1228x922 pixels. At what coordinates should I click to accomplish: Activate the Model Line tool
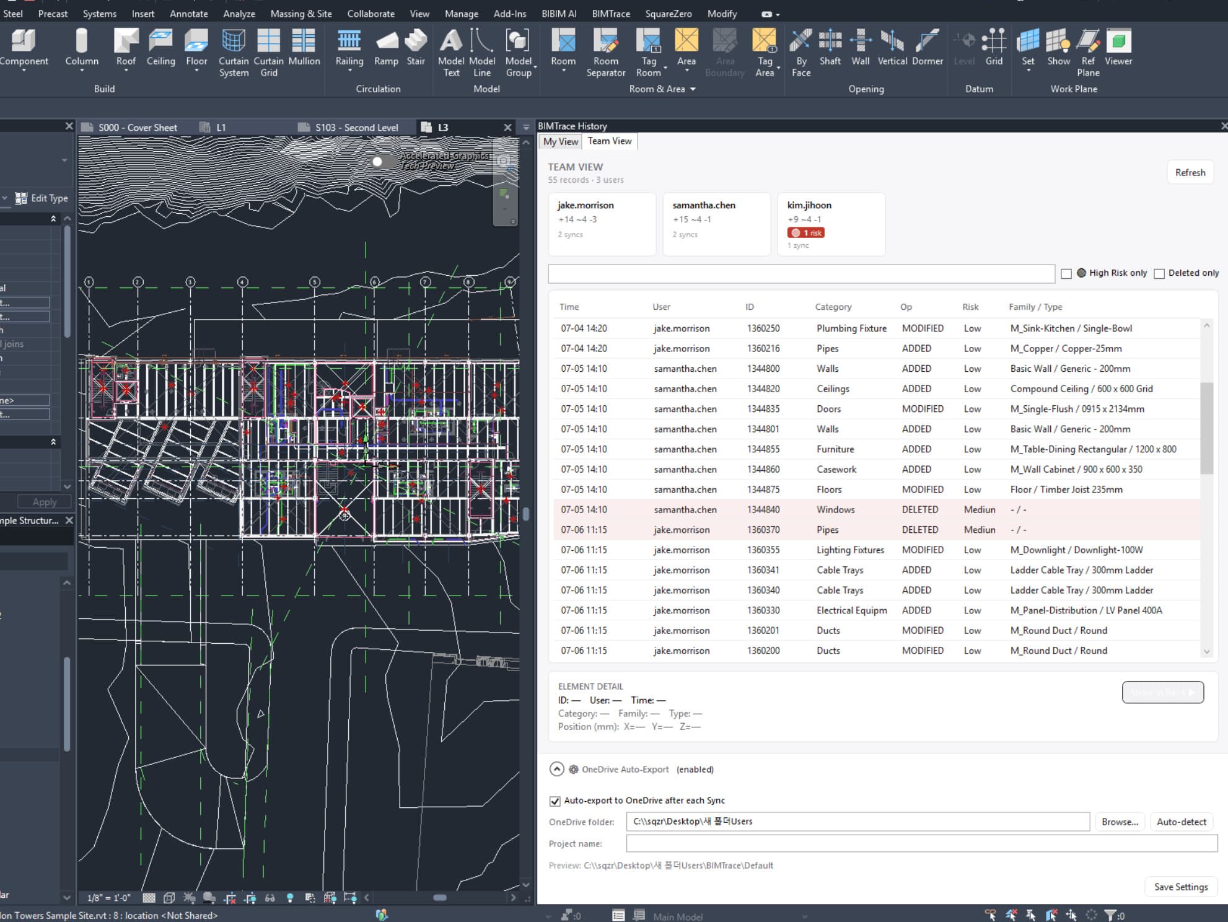482,53
